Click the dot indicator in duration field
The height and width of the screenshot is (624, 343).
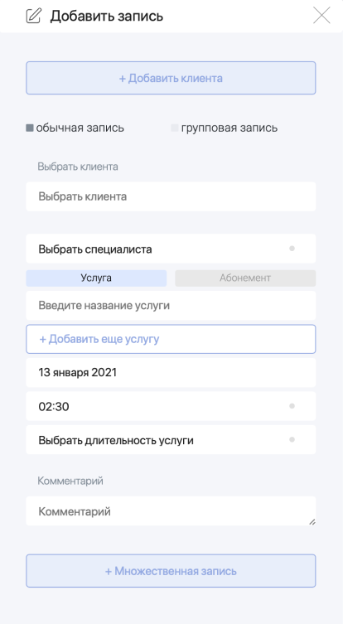point(292,440)
